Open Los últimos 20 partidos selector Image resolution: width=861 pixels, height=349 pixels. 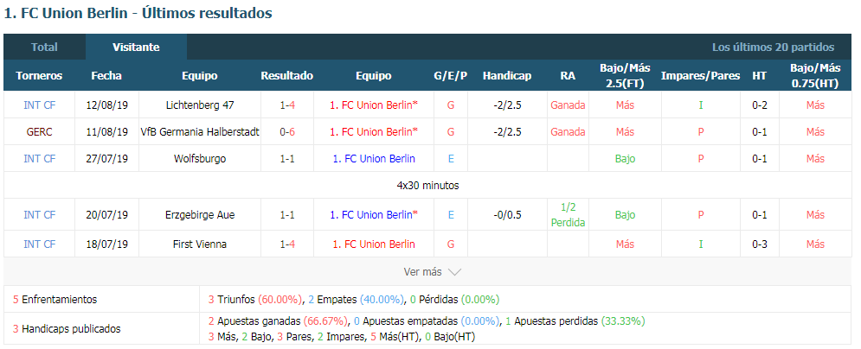pos(773,48)
